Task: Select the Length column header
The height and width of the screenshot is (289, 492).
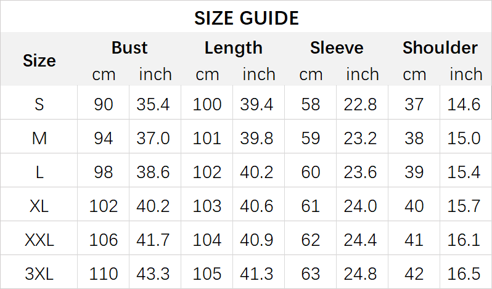Action: click(233, 47)
